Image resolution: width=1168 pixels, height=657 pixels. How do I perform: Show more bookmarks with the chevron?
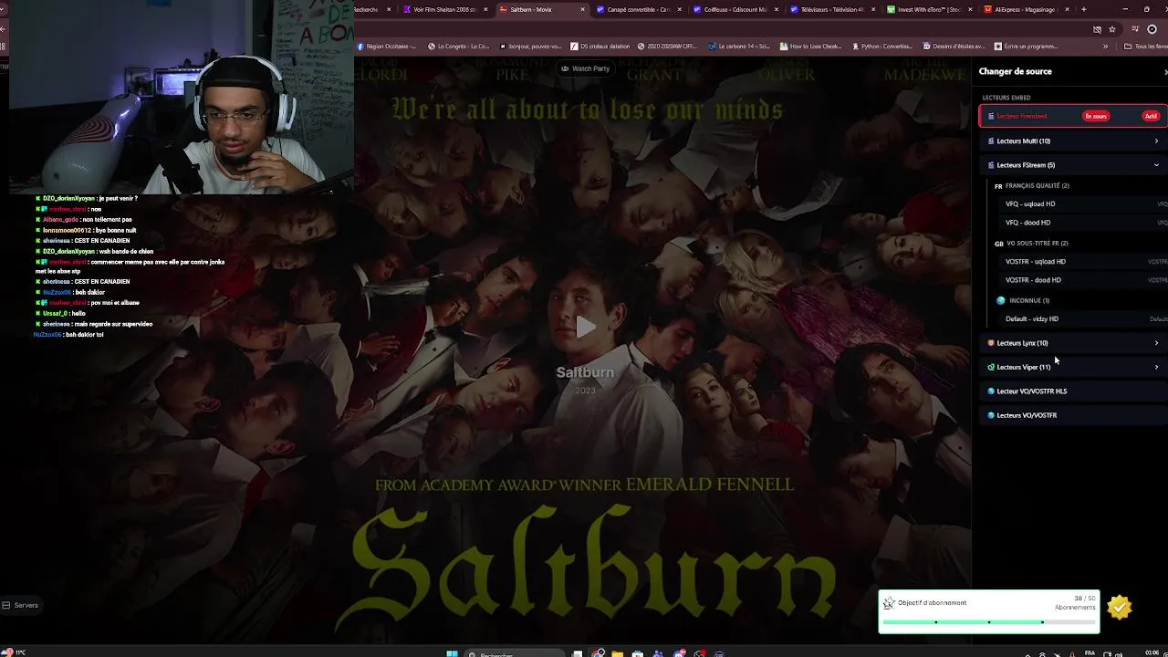1105,46
